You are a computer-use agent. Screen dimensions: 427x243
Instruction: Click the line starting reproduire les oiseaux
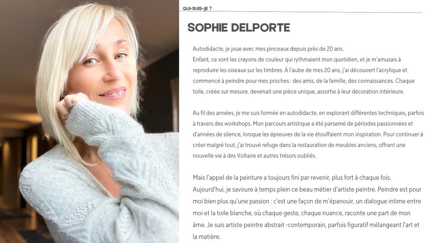(300, 70)
